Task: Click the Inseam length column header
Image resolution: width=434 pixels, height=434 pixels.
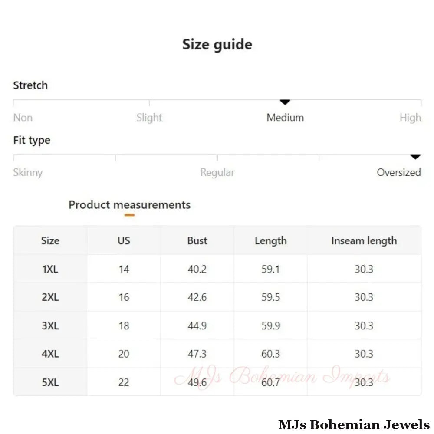Action: pyautogui.click(x=364, y=240)
